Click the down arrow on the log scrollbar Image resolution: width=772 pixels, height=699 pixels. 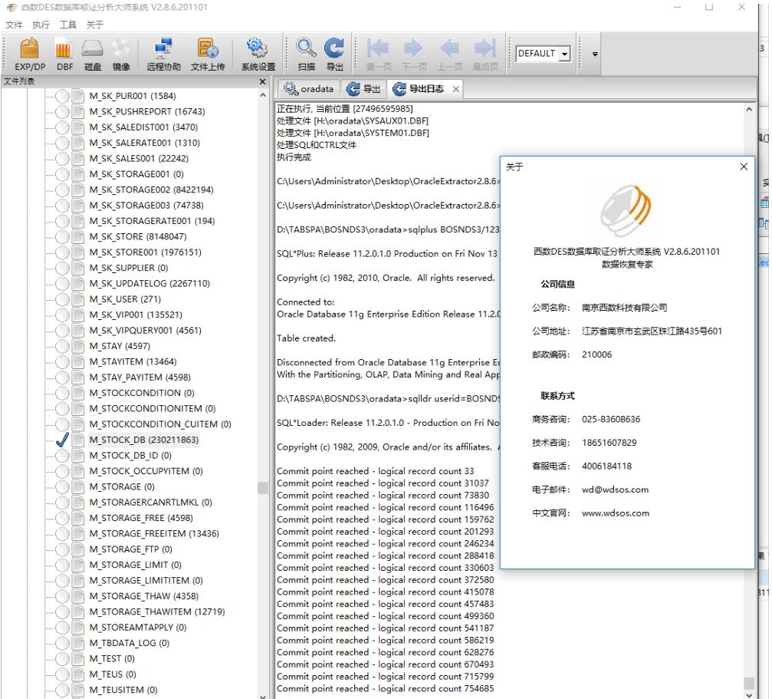pos(749,694)
